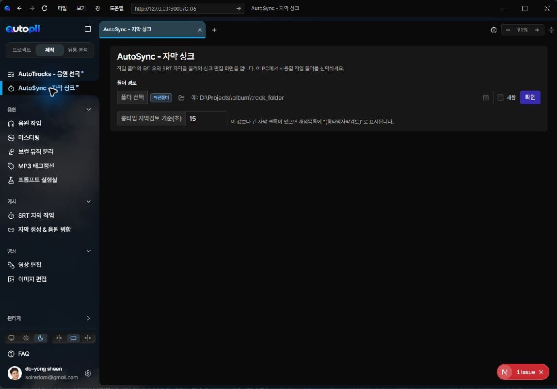Open SRT 자막 작업 item

pyautogui.click(x=50, y=215)
